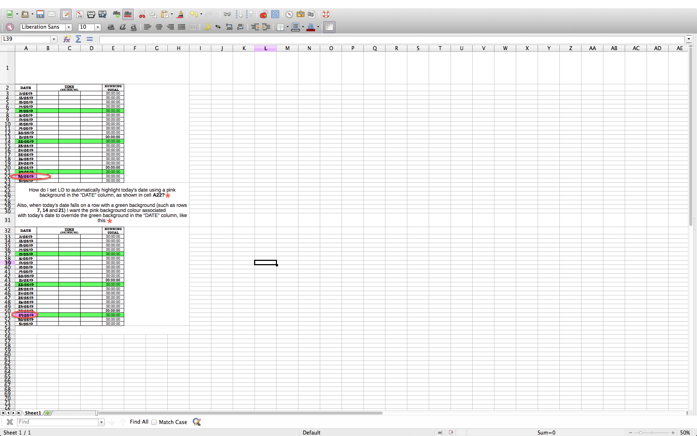Export directly as PDF
Viewport: 697px width, 436px height.
click(x=80, y=14)
